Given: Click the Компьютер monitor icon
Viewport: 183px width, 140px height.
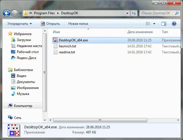Looking at the screenshot, I should pyautogui.click(x=10, y=105).
